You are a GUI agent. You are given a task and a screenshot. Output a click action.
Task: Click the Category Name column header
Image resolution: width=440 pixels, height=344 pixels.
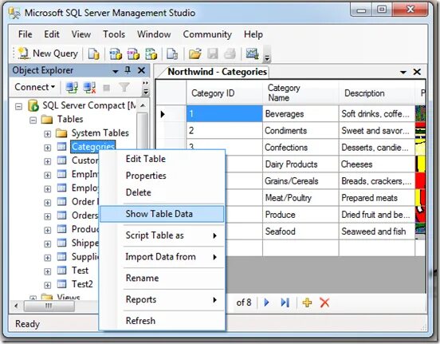point(301,93)
